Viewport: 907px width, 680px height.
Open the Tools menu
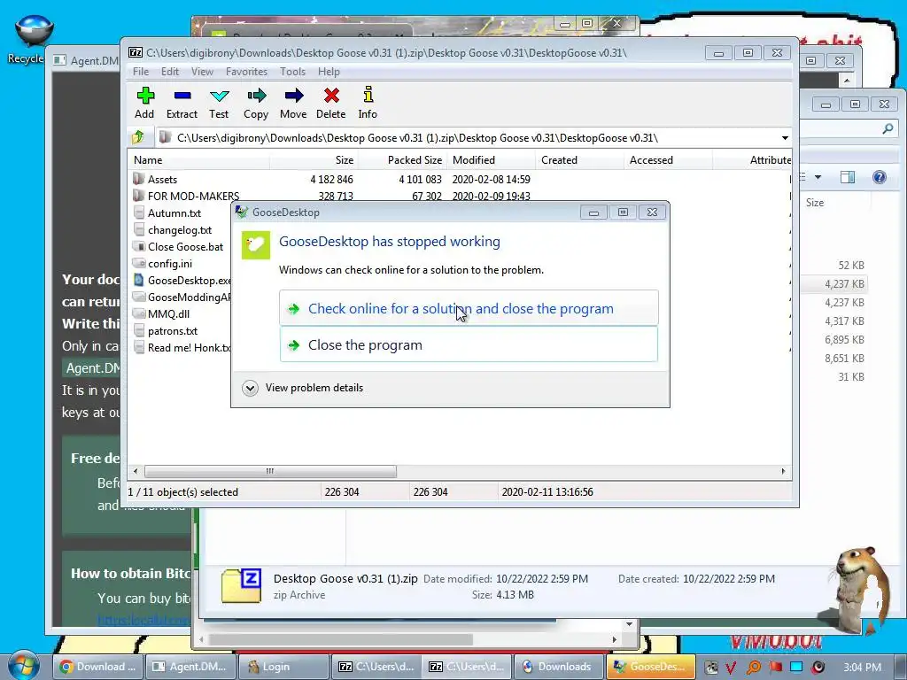pyautogui.click(x=292, y=72)
